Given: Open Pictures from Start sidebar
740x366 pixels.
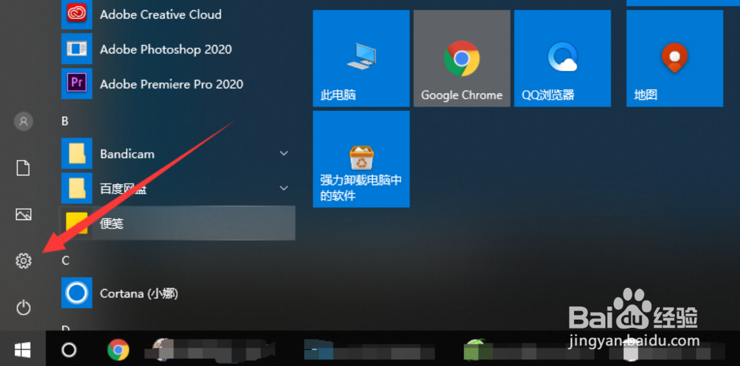Looking at the screenshot, I should point(23,214).
